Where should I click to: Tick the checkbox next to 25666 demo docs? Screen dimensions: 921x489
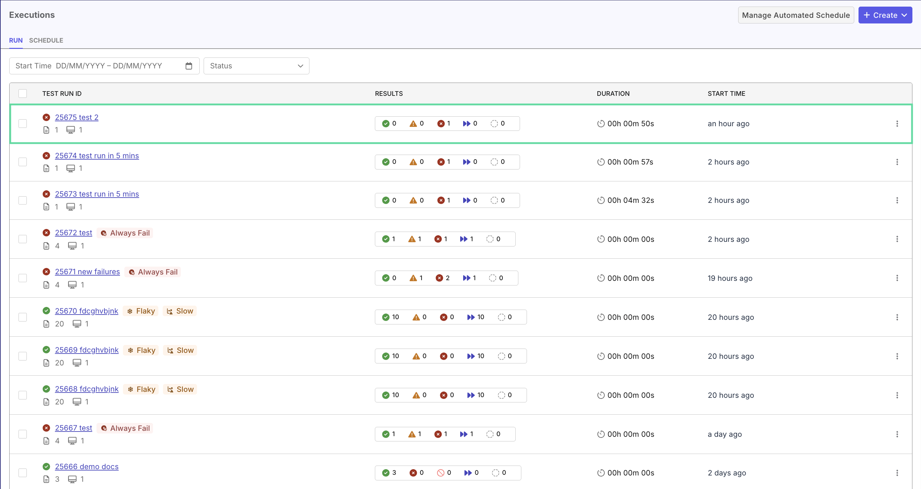point(22,472)
